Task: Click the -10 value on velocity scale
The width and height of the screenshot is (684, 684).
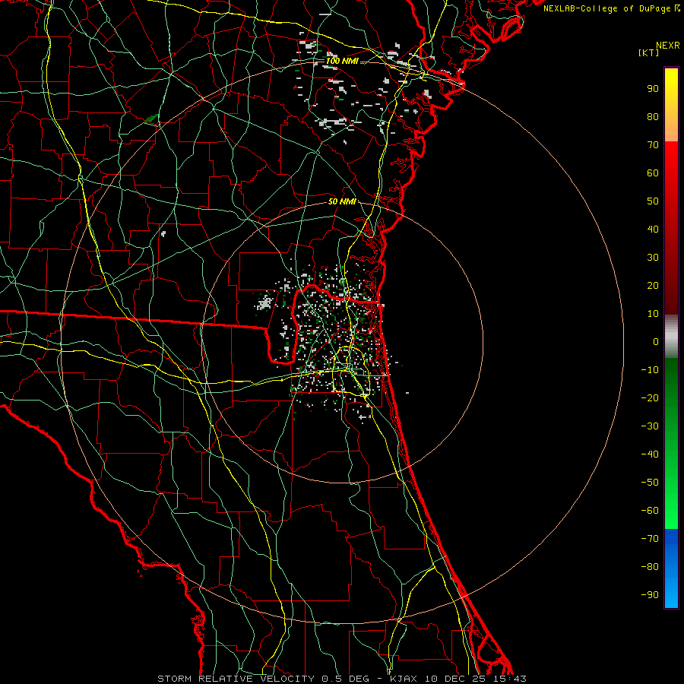Action: click(x=650, y=370)
